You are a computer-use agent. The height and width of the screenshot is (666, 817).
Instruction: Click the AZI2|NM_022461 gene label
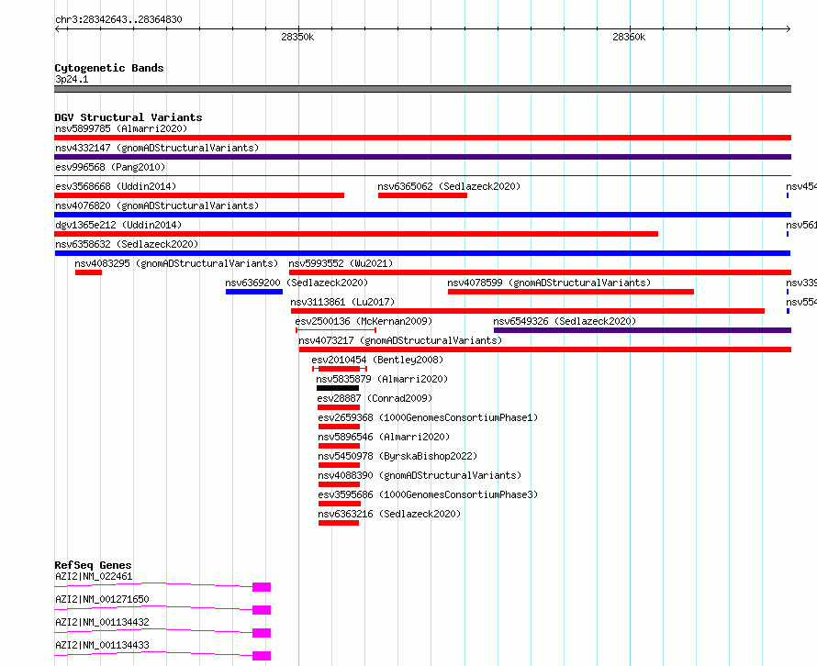coord(94,576)
